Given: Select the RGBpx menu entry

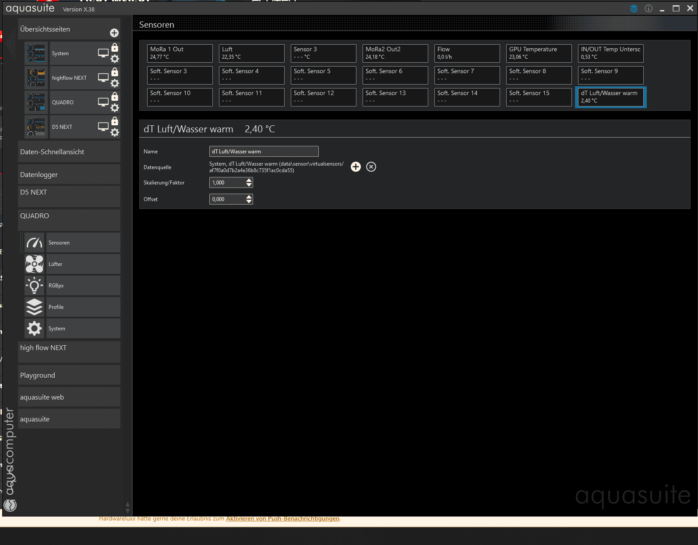Looking at the screenshot, I should point(83,286).
